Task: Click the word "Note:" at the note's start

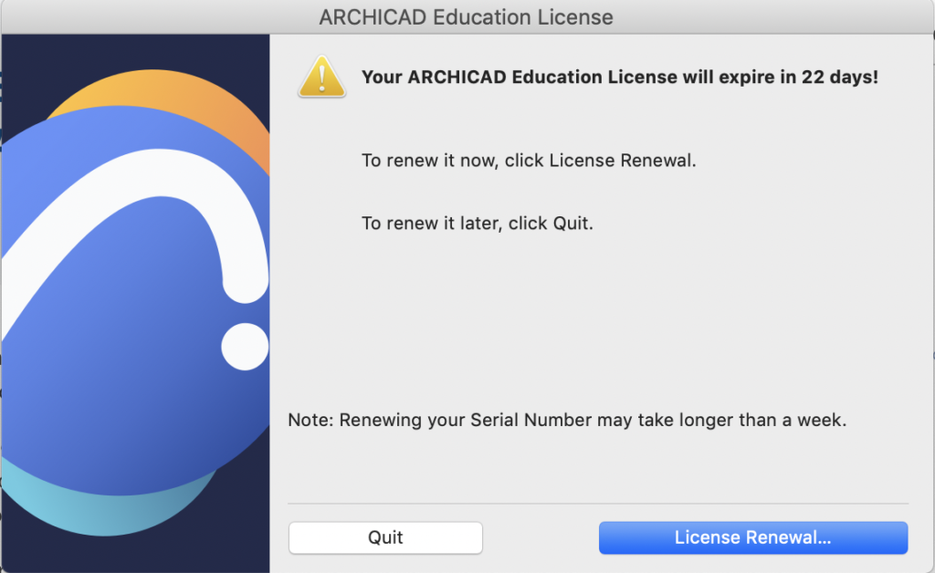Action: coord(310,421)
